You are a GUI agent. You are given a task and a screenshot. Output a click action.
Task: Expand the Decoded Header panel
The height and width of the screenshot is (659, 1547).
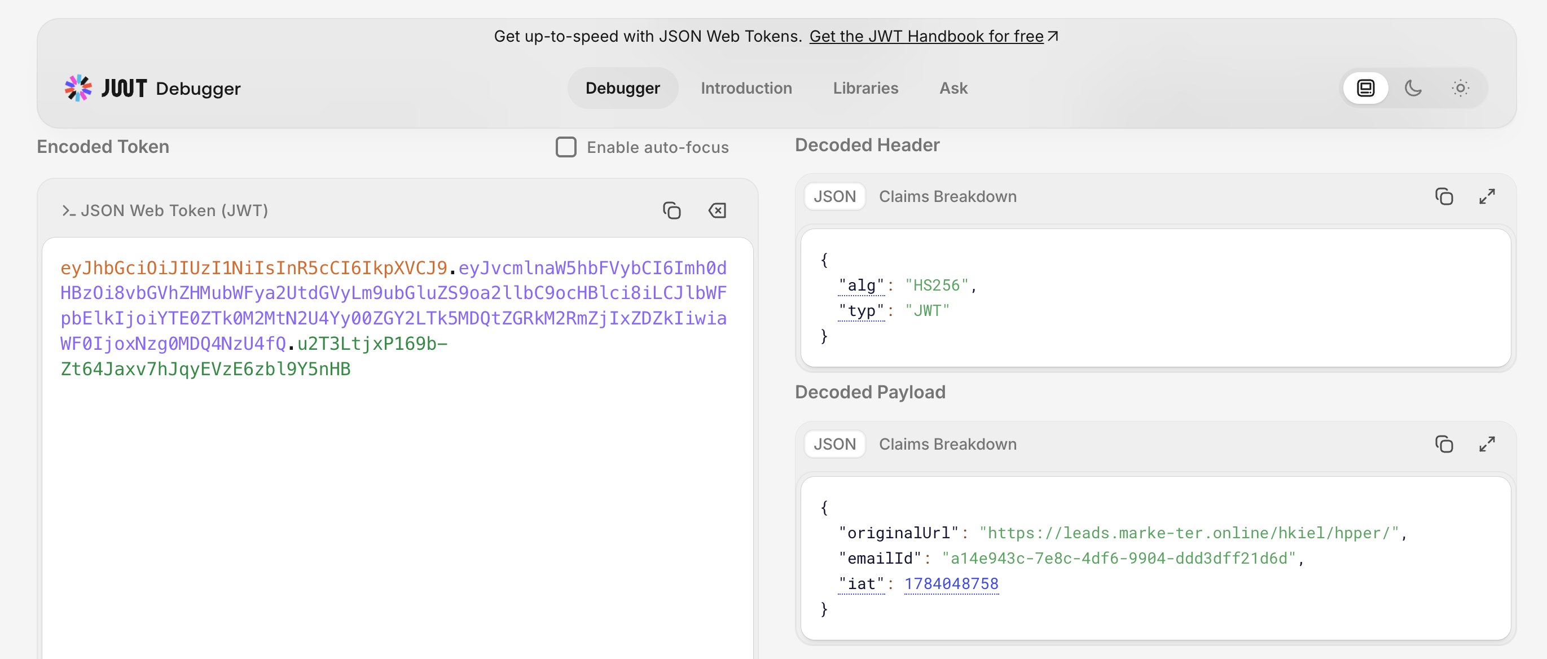tap(1487, 196)
